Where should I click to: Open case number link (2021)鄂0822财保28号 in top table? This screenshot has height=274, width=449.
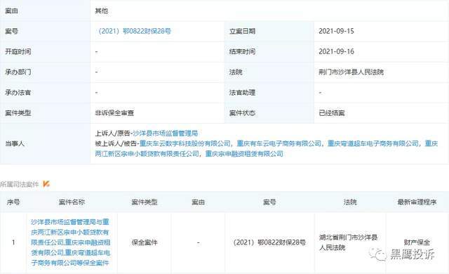click(133, 31)
